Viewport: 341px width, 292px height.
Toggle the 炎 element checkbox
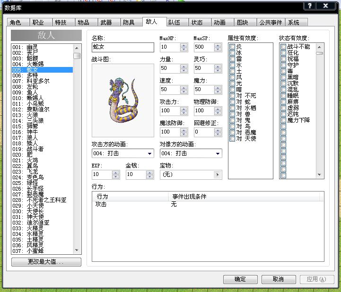[232, 47]
